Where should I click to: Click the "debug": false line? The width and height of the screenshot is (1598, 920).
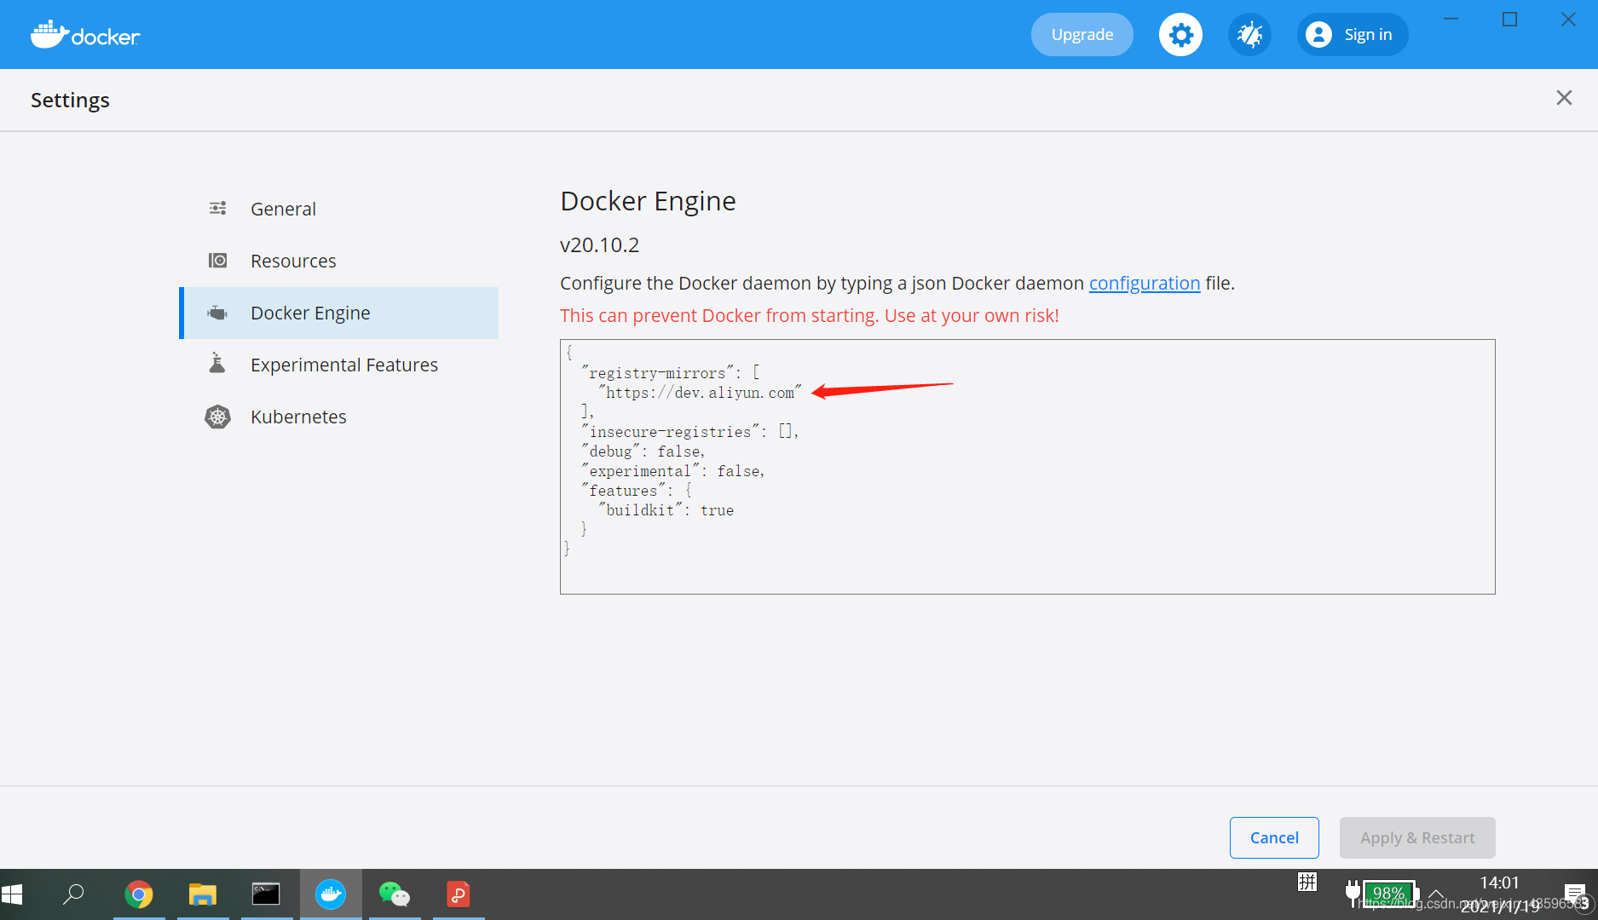coord(643,451)
